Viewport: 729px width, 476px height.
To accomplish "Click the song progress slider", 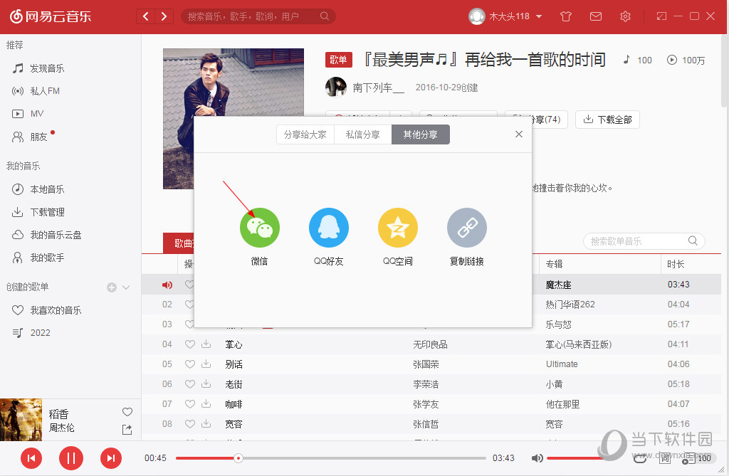I will click(331, 458).
